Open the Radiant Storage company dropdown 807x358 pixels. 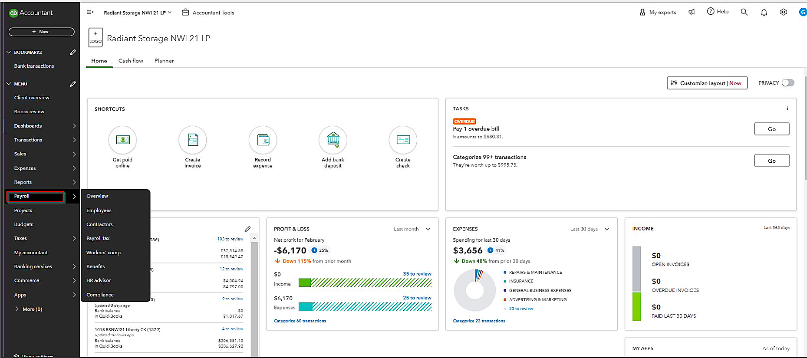[138, 13]
